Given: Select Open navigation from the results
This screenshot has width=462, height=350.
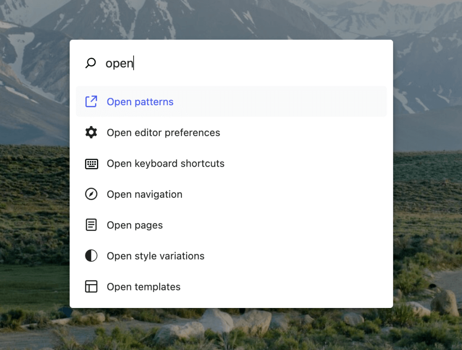Looking at the screenshot, I should (231, 194).
